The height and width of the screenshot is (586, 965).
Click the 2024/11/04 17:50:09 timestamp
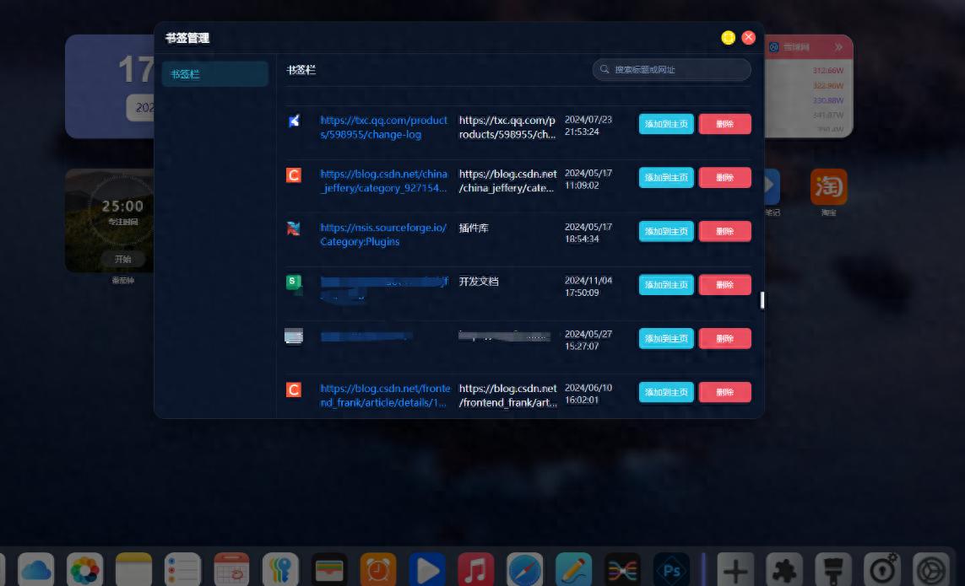[588, 287]
